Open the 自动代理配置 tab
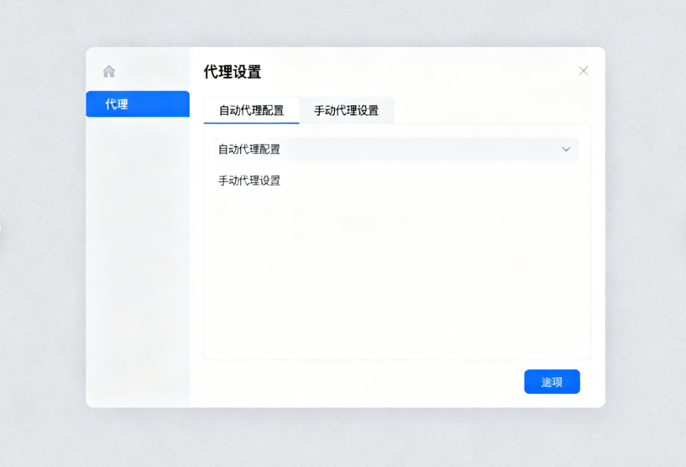Image resolution: width=686 pixels, height=467 pixels. (x=251, y=110)
